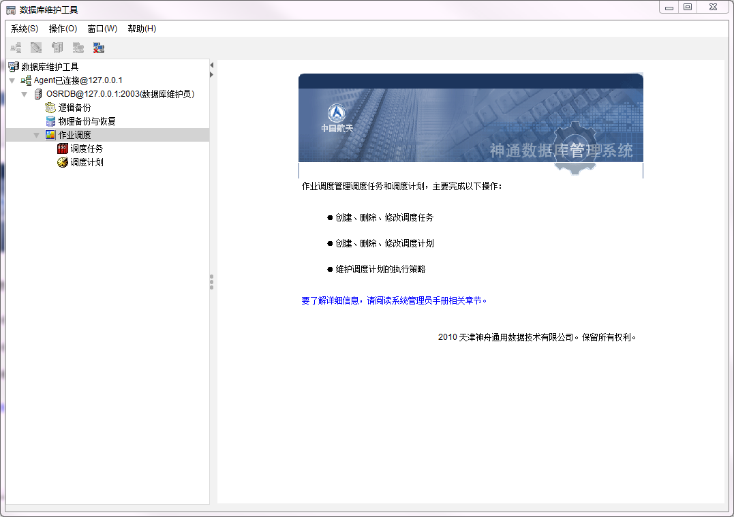The width and height of the screenshot is (734, 517).
Task: Click the 作业调度 colored grid icon
Action: click(50, 135)
